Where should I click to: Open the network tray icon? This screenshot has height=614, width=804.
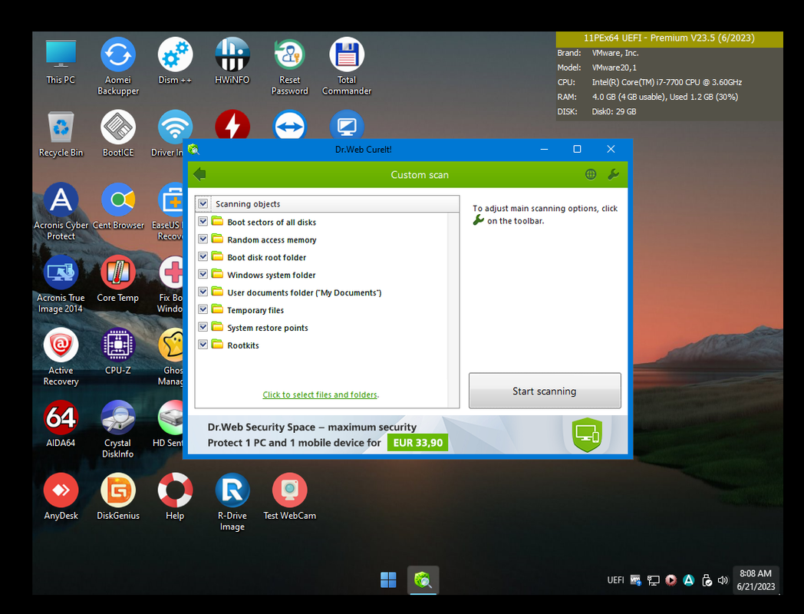(x=653, y=581)
